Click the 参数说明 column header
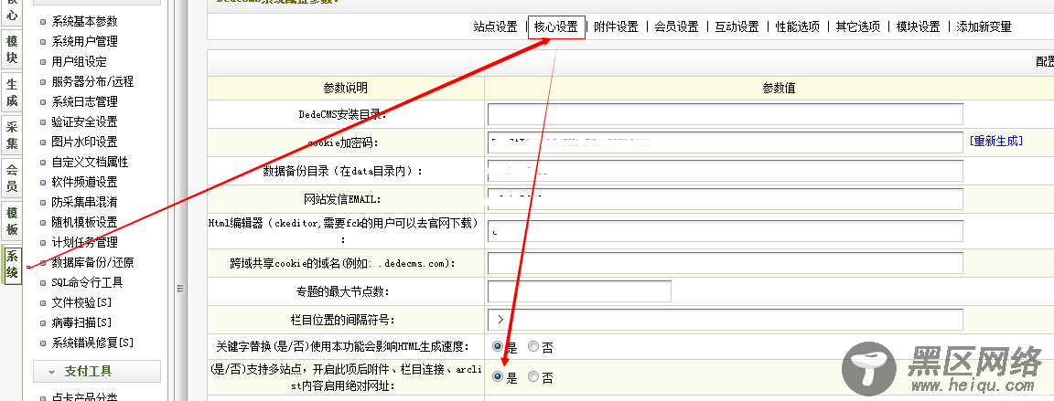This screenshot has width=1054, height=401. 346,88
